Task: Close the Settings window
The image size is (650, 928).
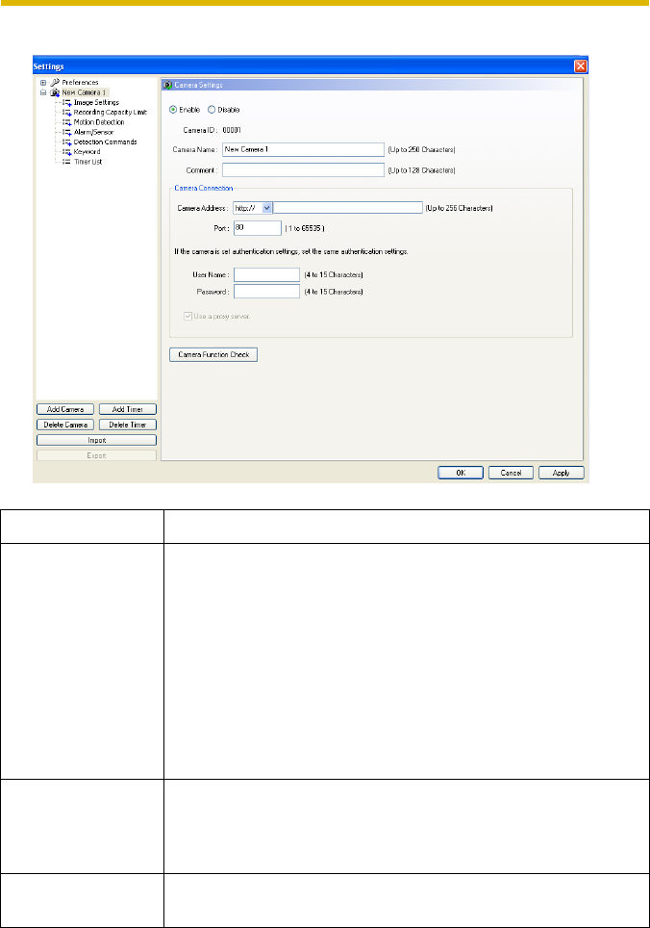Action: [x=580, y=66]
